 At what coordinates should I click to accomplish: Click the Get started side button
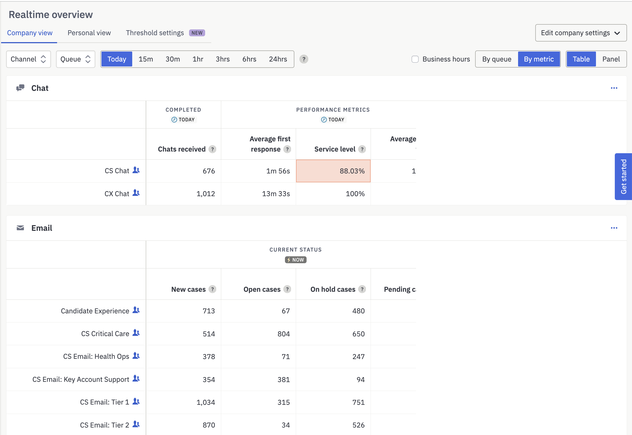(x=623, y=176)
